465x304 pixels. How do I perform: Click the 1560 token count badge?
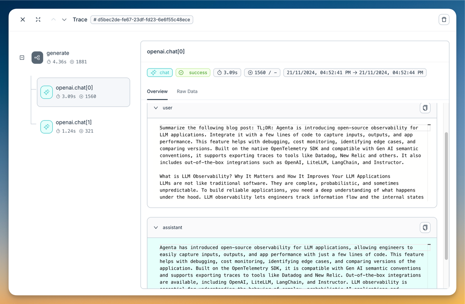(x=262, y=73)
